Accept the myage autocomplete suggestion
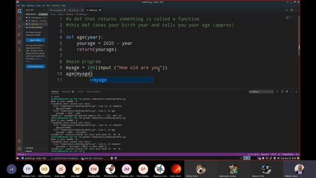316x178 pixels. pyautogui.click(x=122, y=80)
